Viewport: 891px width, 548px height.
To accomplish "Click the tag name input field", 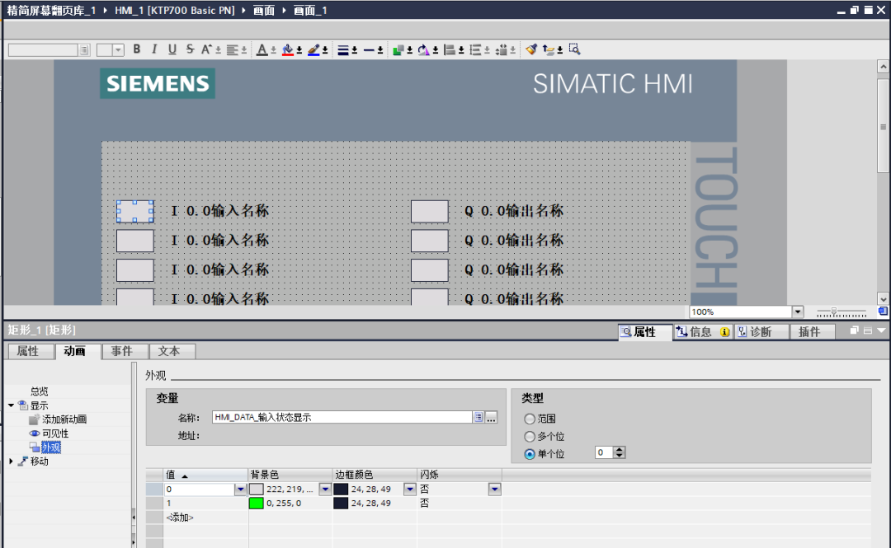I will tap(342, 417).
